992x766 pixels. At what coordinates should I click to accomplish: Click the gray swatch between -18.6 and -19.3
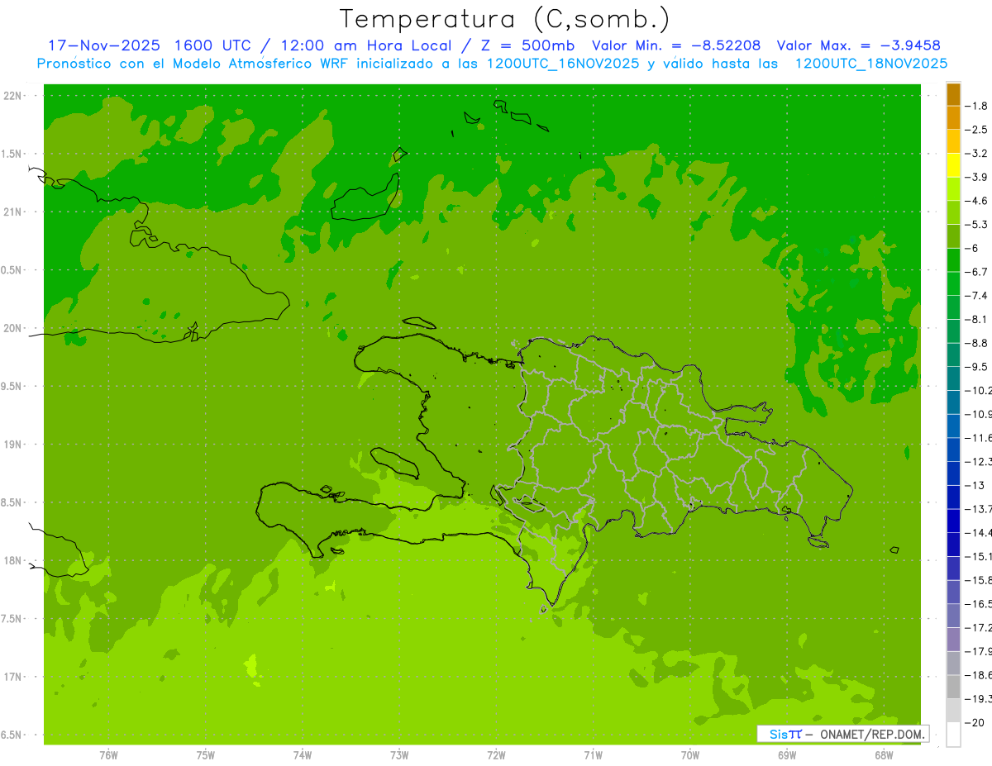coord(953,687)
